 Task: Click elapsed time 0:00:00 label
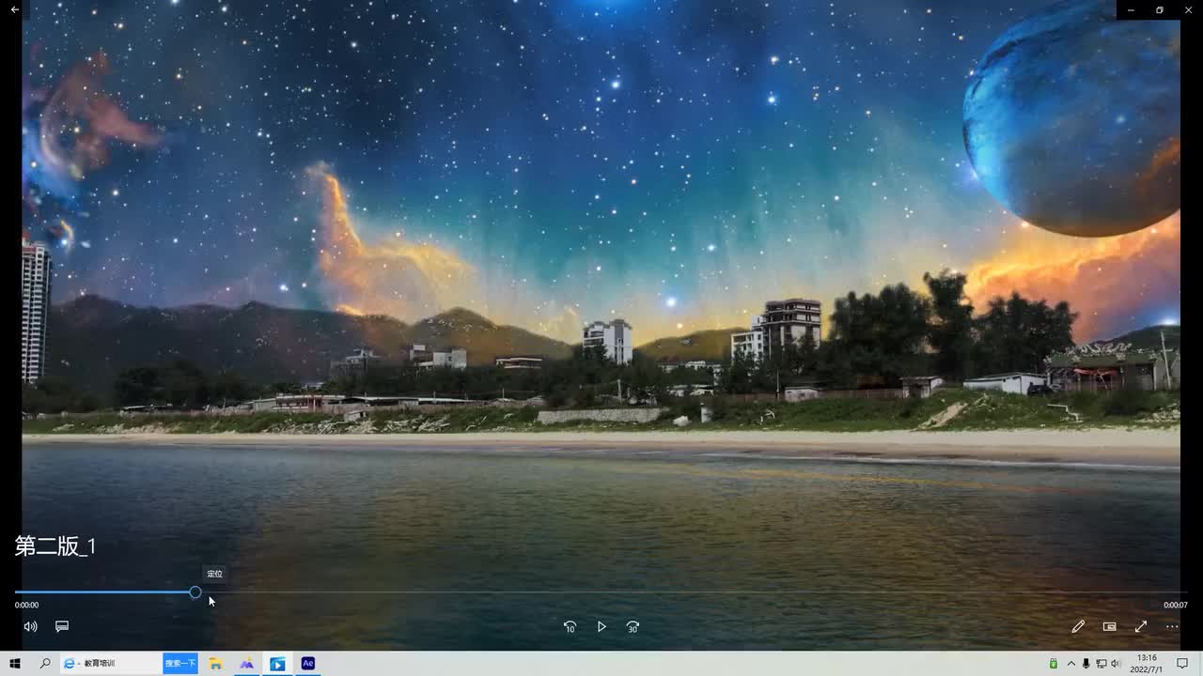coord(26,606)
